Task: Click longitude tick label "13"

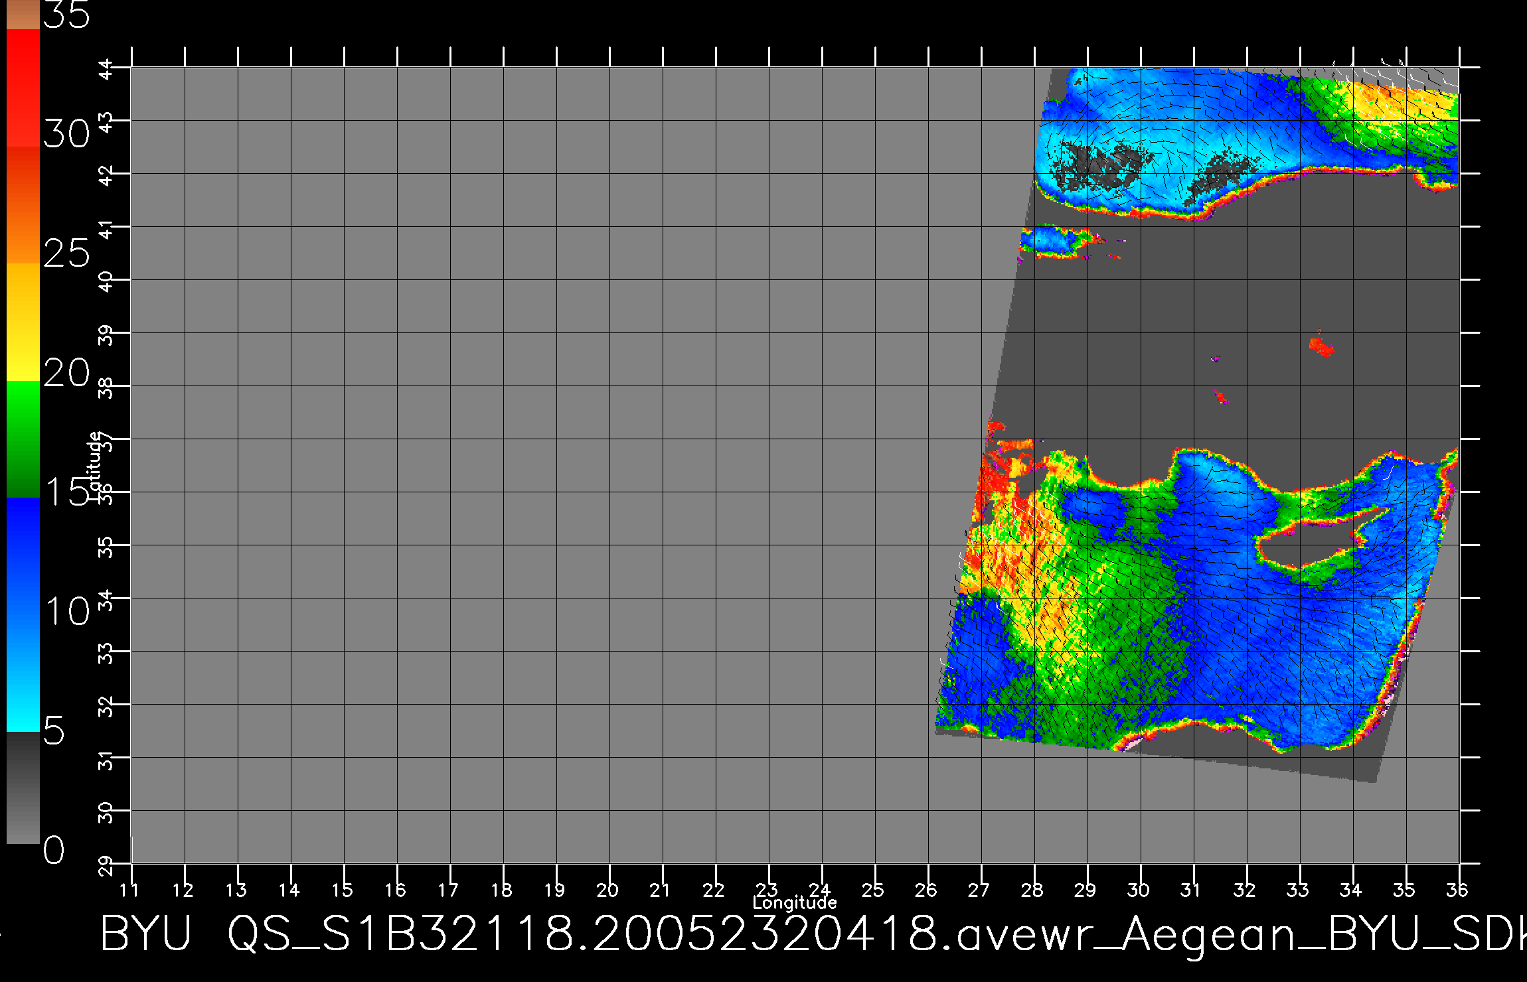Action: coord(236,890)
